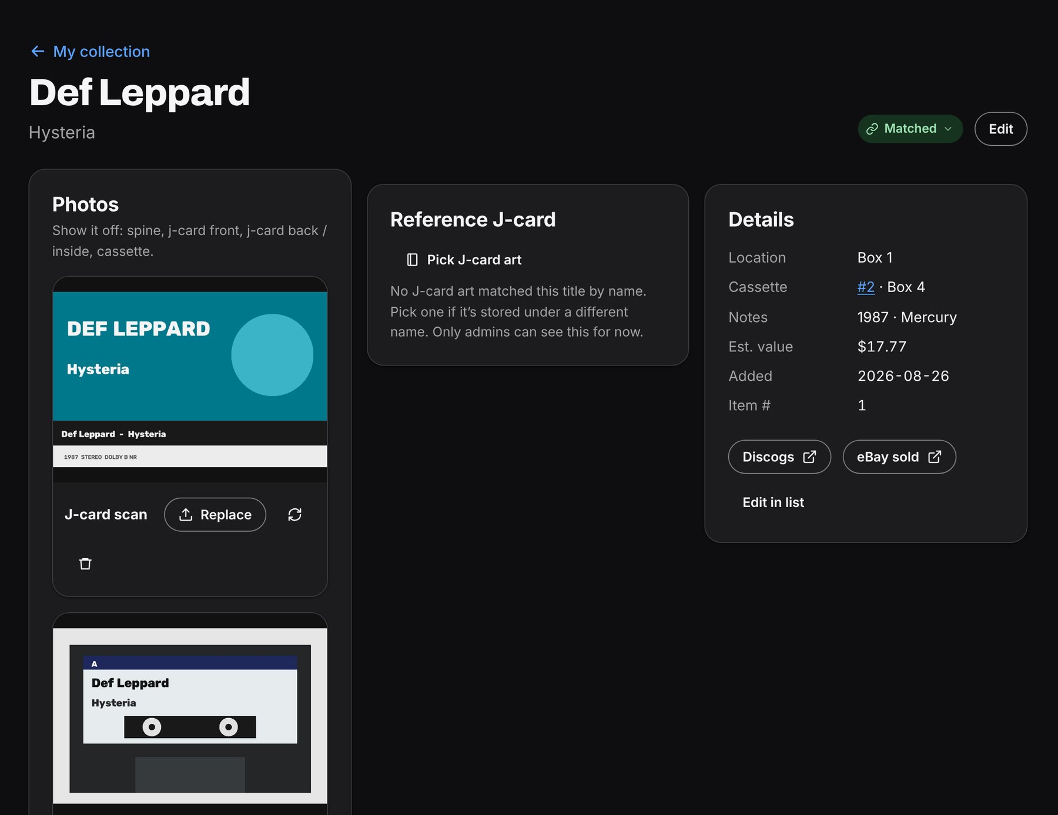The image size is (1058, 815).
Task: Click the Item # value 1
Action: [x=862, y=405]
